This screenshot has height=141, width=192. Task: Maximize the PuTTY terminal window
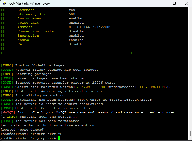coord(174,3)
